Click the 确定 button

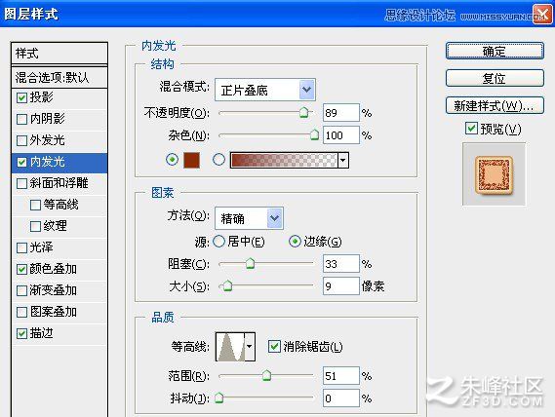pos(495,52)
